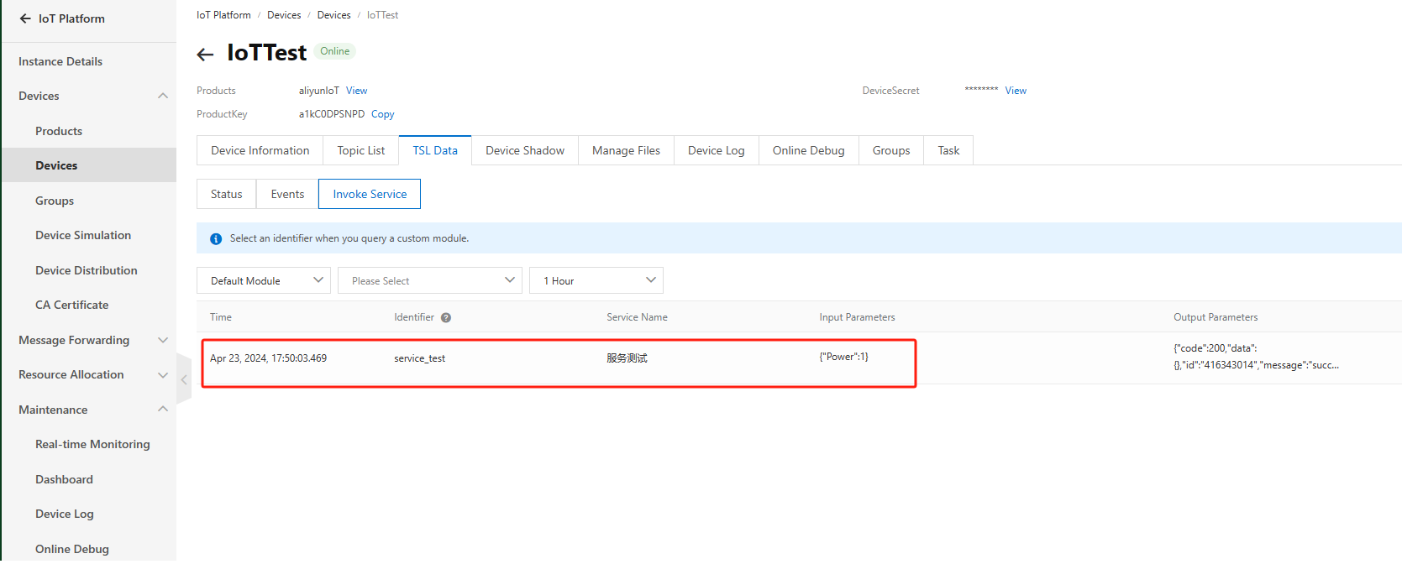The width and height of the screenshot is (1402, 564).
Task: Click the back arrow next to IoTTest title
Action: coord(205,55)
